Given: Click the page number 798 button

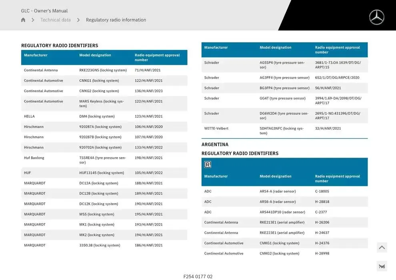Looking at the screenshot, I should [382, 266].
